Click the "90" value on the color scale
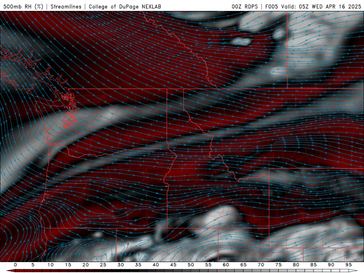364x273 pixels. [x=331, y=265]
